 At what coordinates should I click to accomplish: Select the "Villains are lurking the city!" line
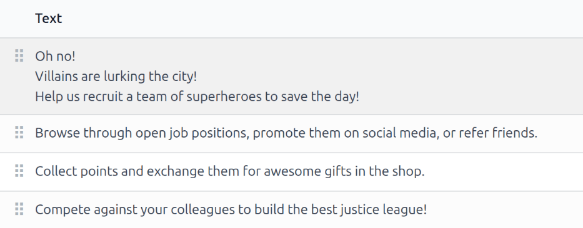tap(116, 77)
